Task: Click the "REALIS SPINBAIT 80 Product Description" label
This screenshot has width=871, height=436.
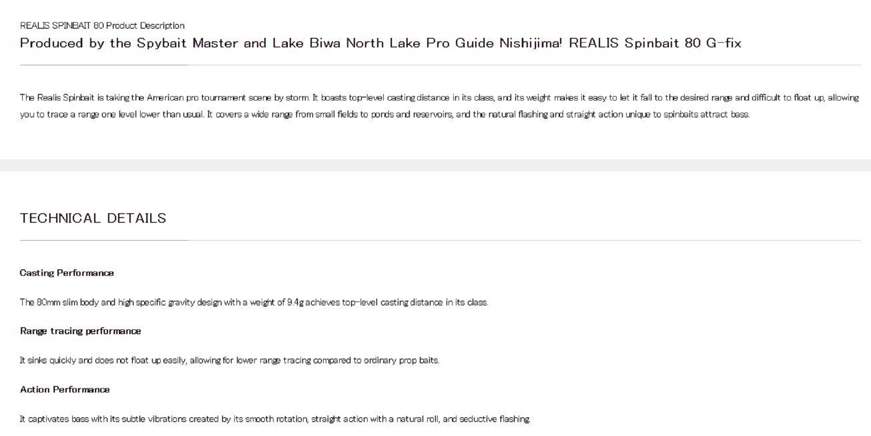Action: coord(102,26)
